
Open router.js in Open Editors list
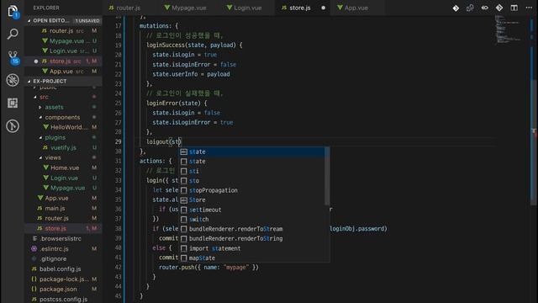(x=64, y=31)
